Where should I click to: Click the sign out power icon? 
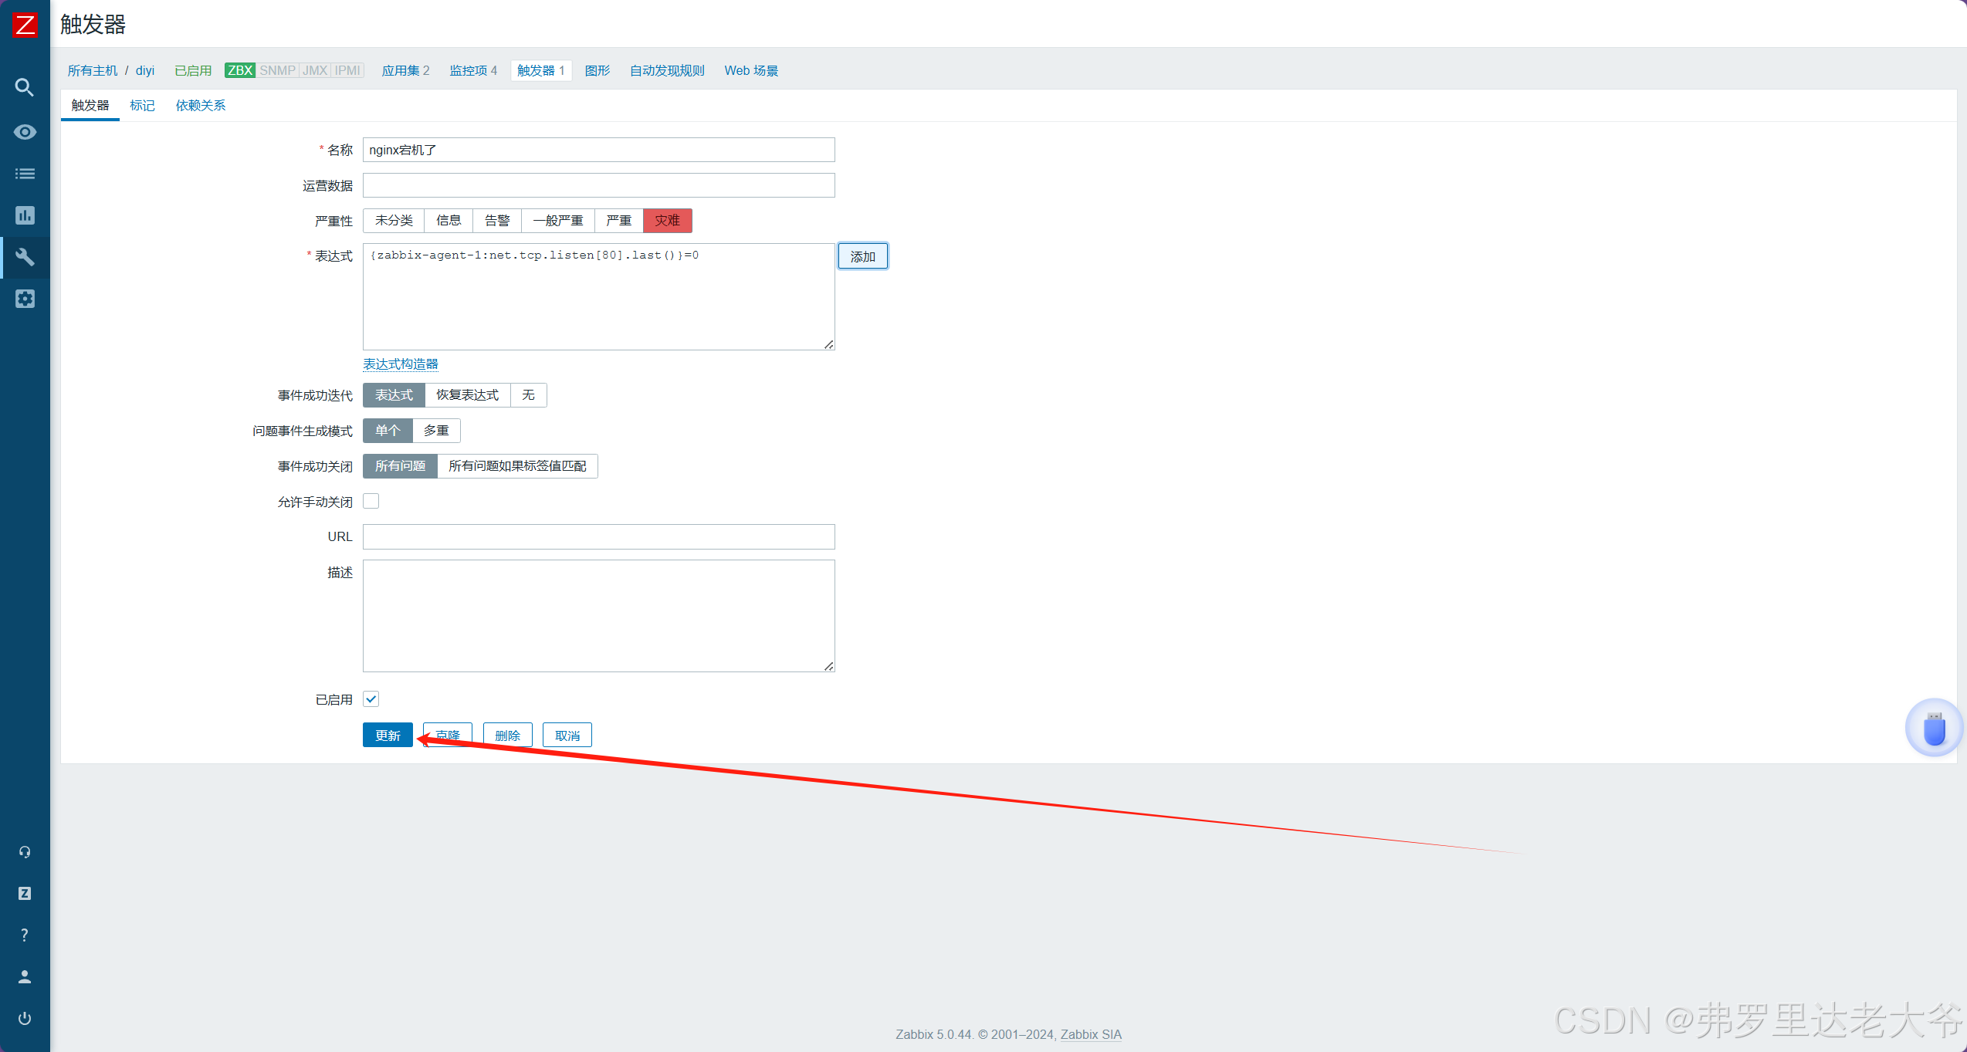[x=25, y=1019]
